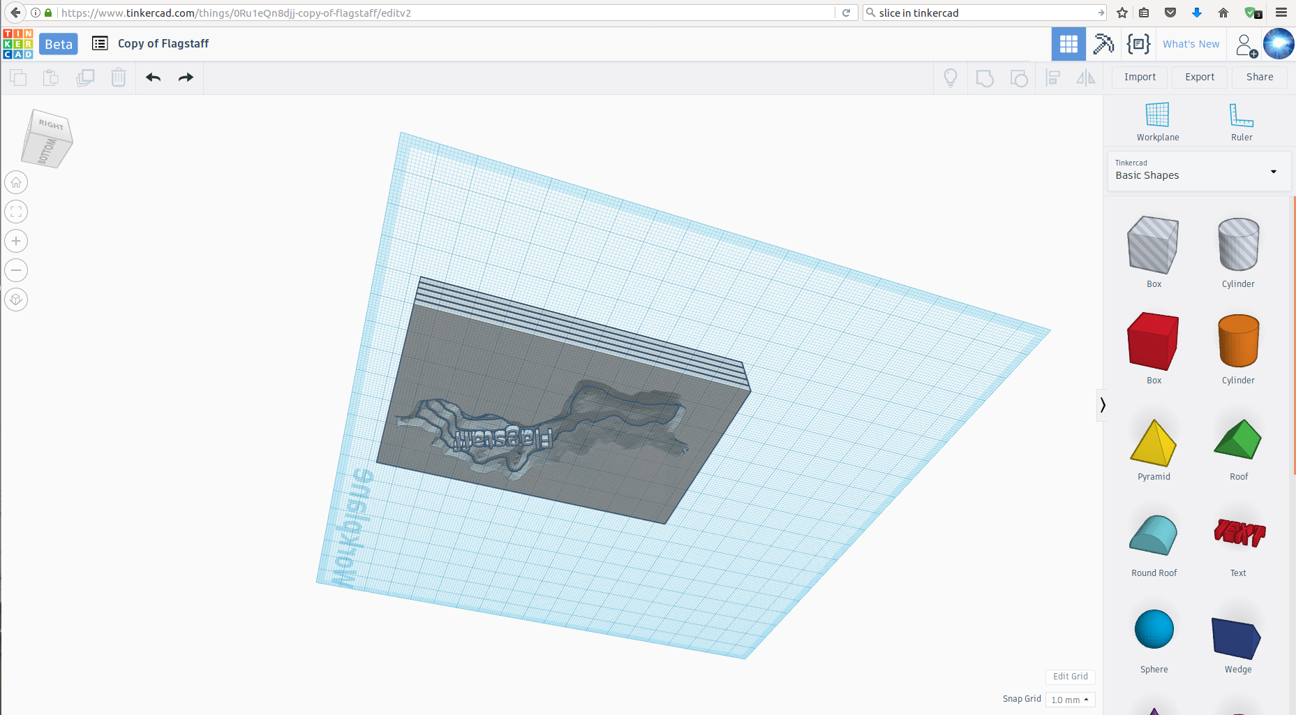The width and height of the screenshot is (1296, 715).
Task: Open browser downloads arrow icon
Action: [x=1196, y=13]
